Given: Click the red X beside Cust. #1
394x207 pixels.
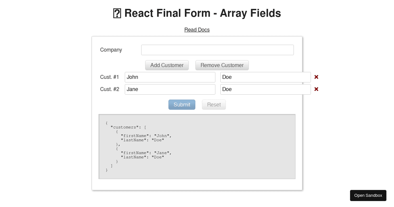Looking at the screenshot, I should click(316, 77).
